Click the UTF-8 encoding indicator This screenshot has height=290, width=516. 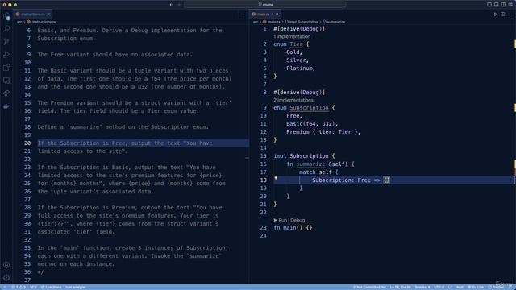[439, 287]
